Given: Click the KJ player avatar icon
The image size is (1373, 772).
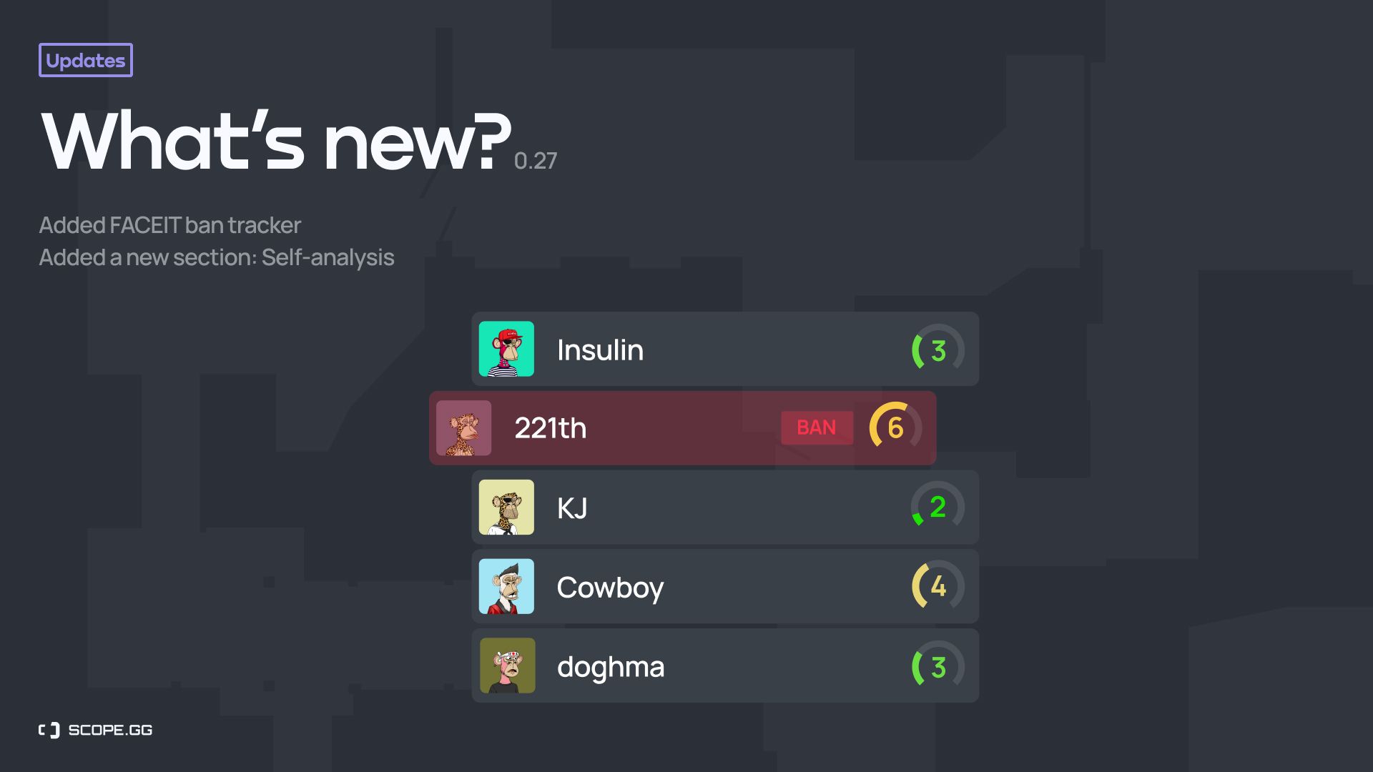Looking at the screenshot, I should (x=506, y=506).
